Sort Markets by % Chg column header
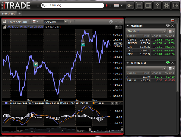This screenshot has height=137, width=181. 169,36
